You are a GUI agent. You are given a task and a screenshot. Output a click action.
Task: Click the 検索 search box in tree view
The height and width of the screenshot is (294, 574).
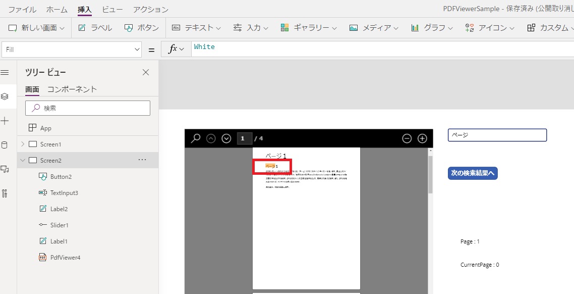tap(88, 108)
